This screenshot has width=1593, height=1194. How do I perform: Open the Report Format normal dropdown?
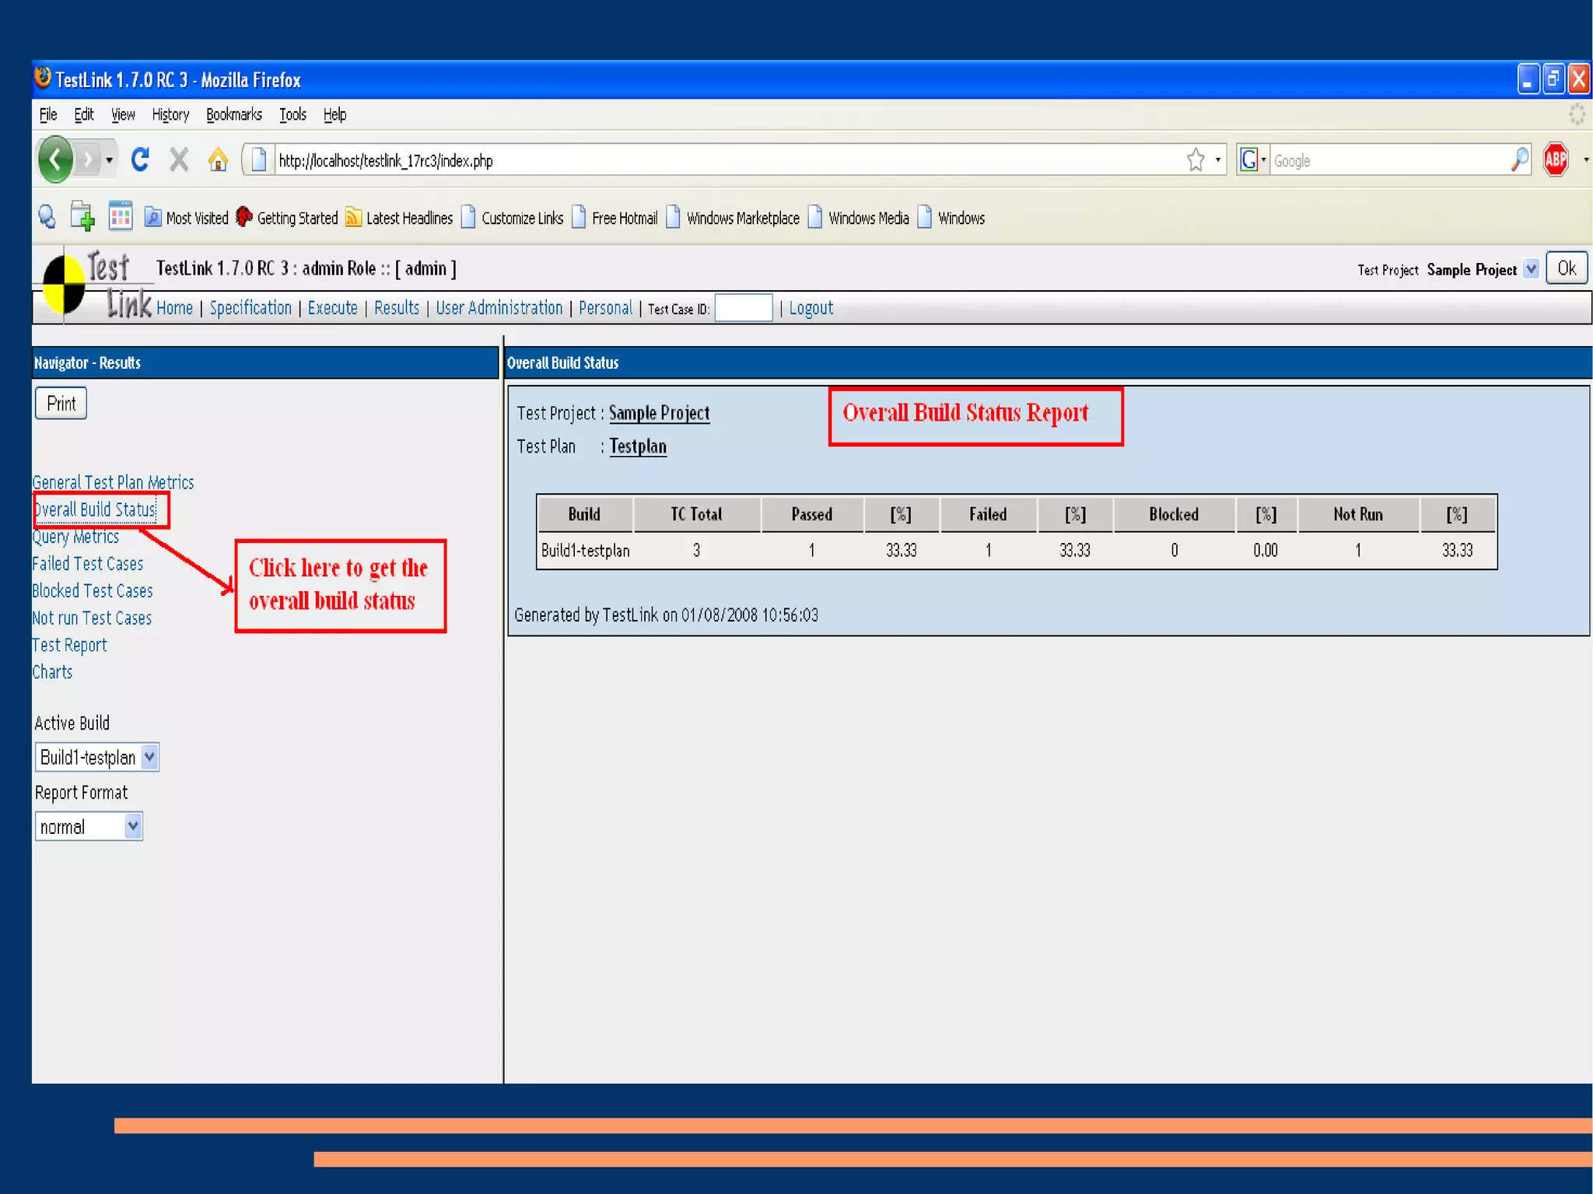pos(89,826)
